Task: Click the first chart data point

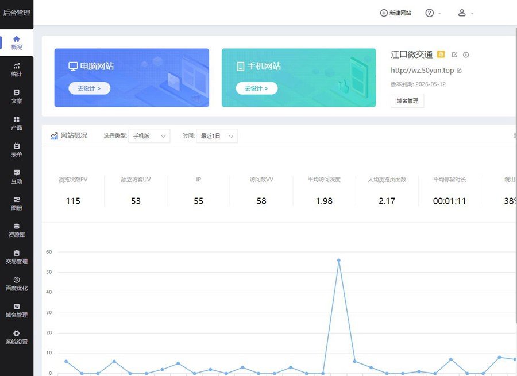Action: point(66,362)
